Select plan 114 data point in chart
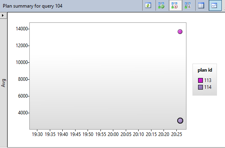Viewport: 225px width, 148px height. [x=180, y=120]
